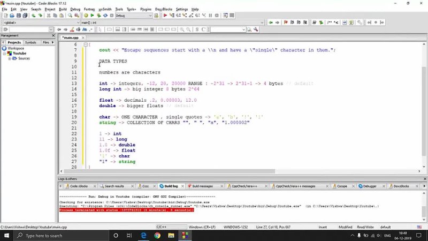Open Chrome from the taskbar
This screenshot has height=241, width=428.
[x=157, y=236]
